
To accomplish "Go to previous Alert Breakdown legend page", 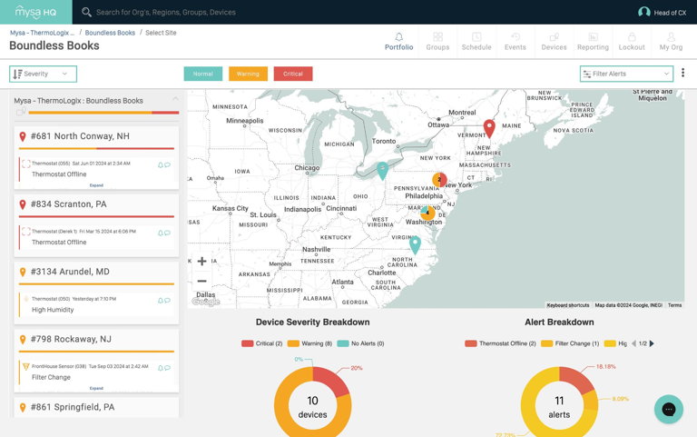I will pos(633,343).
